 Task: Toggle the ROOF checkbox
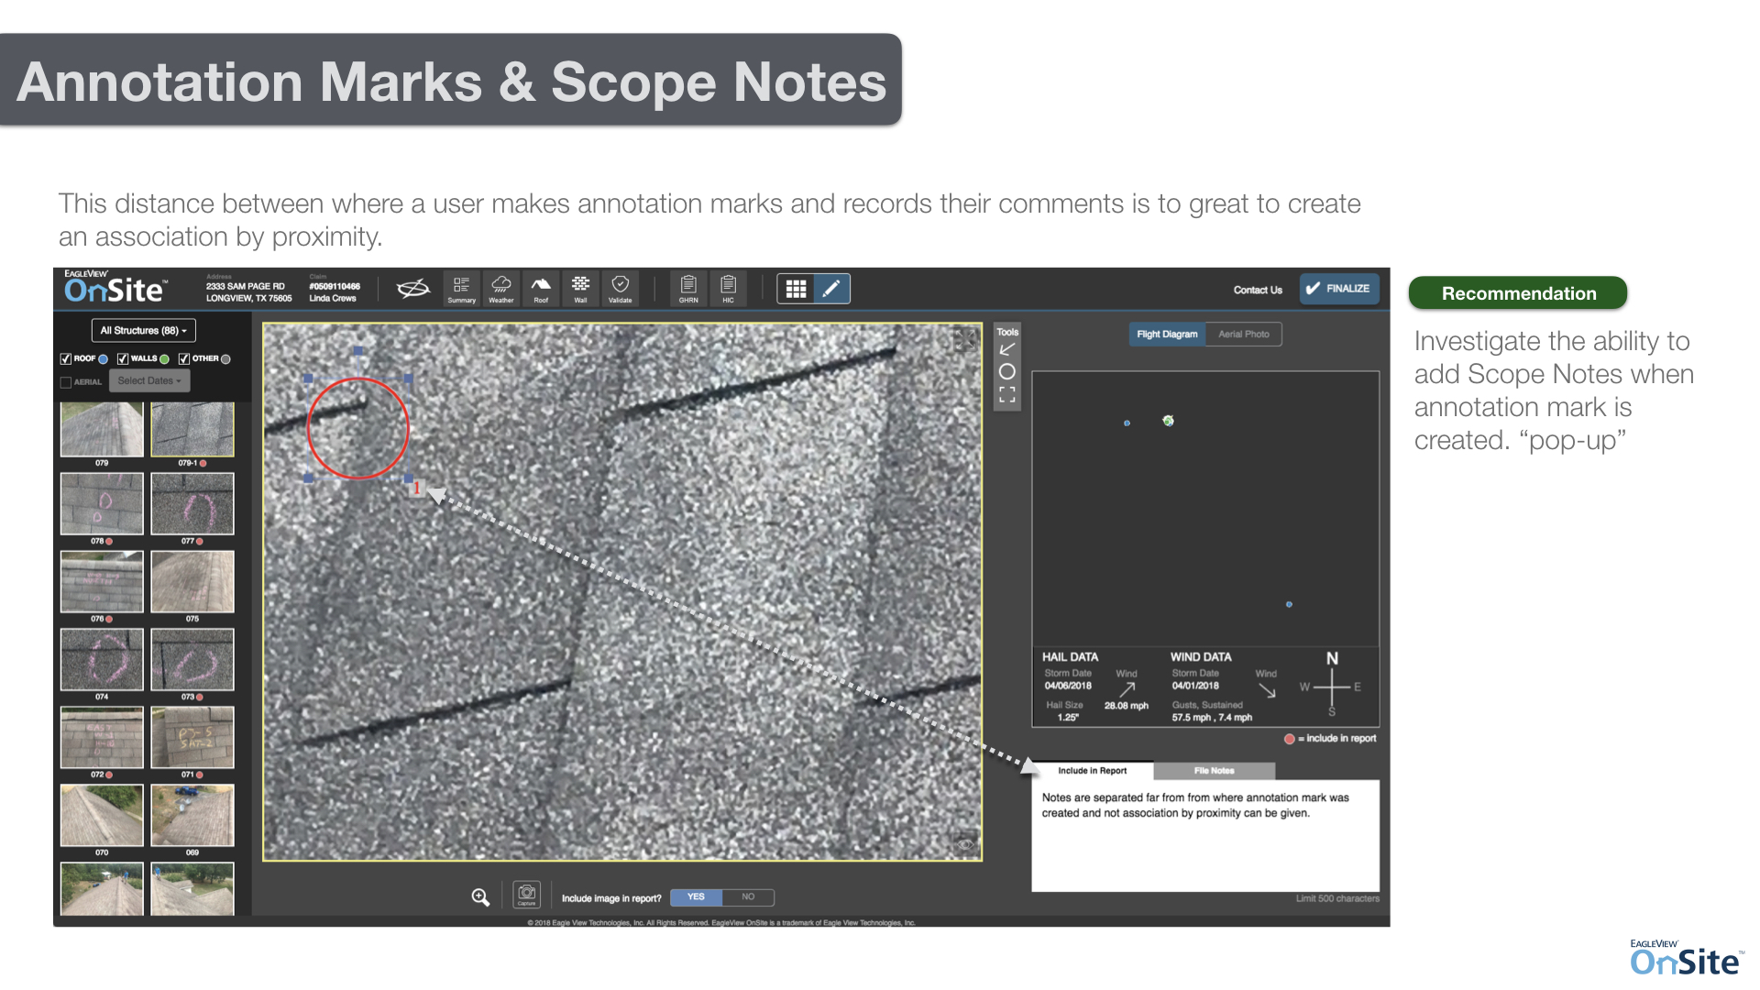click(x=65, y=359)
